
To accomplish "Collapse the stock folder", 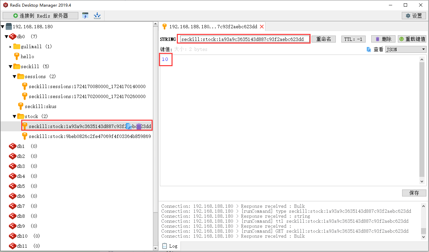I will tap(15, 116).
